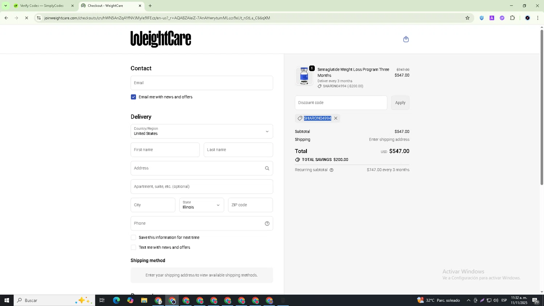Open the Chrome profile avatar
This screenshot has width=544, height=306.
pos(528,18)
